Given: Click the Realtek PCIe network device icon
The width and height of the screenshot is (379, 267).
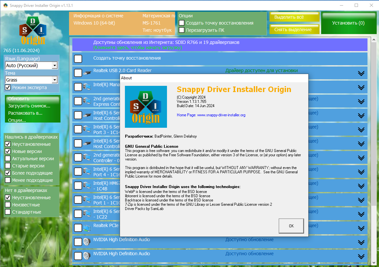Looking at the screenshot, I should click(x=87, y=228).
